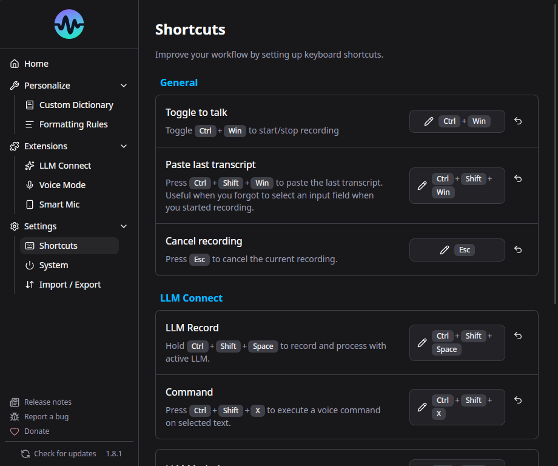Open Voice Mode from the sidebar

(x=63, y=184)
